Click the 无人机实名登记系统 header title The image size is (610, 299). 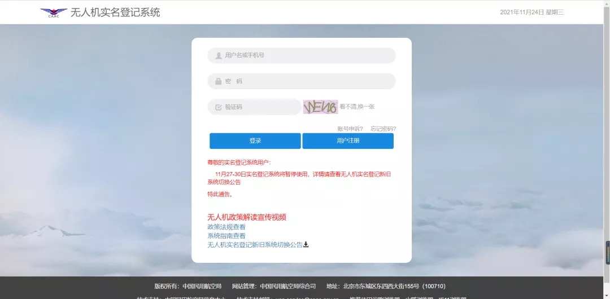(x=115, y=12)
